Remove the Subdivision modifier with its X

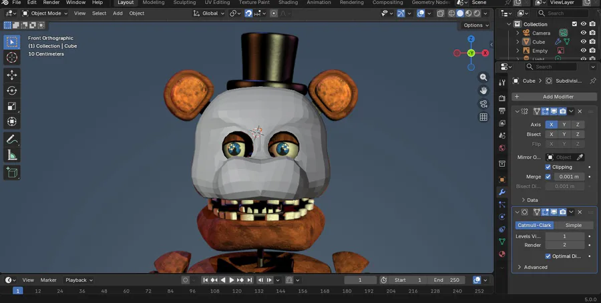[580, 212]
